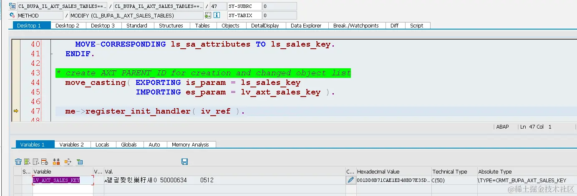The image size is (577, 196).
Task: Click the row selector beside LV_AXT_SALES_KEY
Action: coord(18,180)
